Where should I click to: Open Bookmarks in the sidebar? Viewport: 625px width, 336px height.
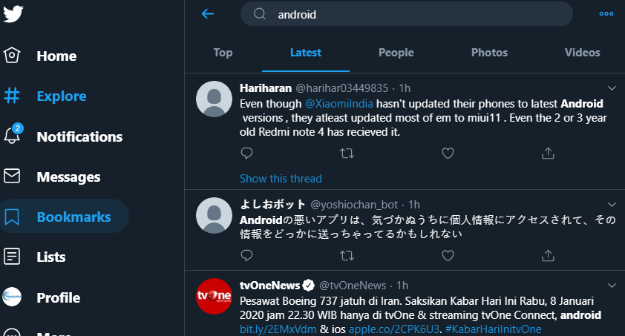tap(73, 217)
